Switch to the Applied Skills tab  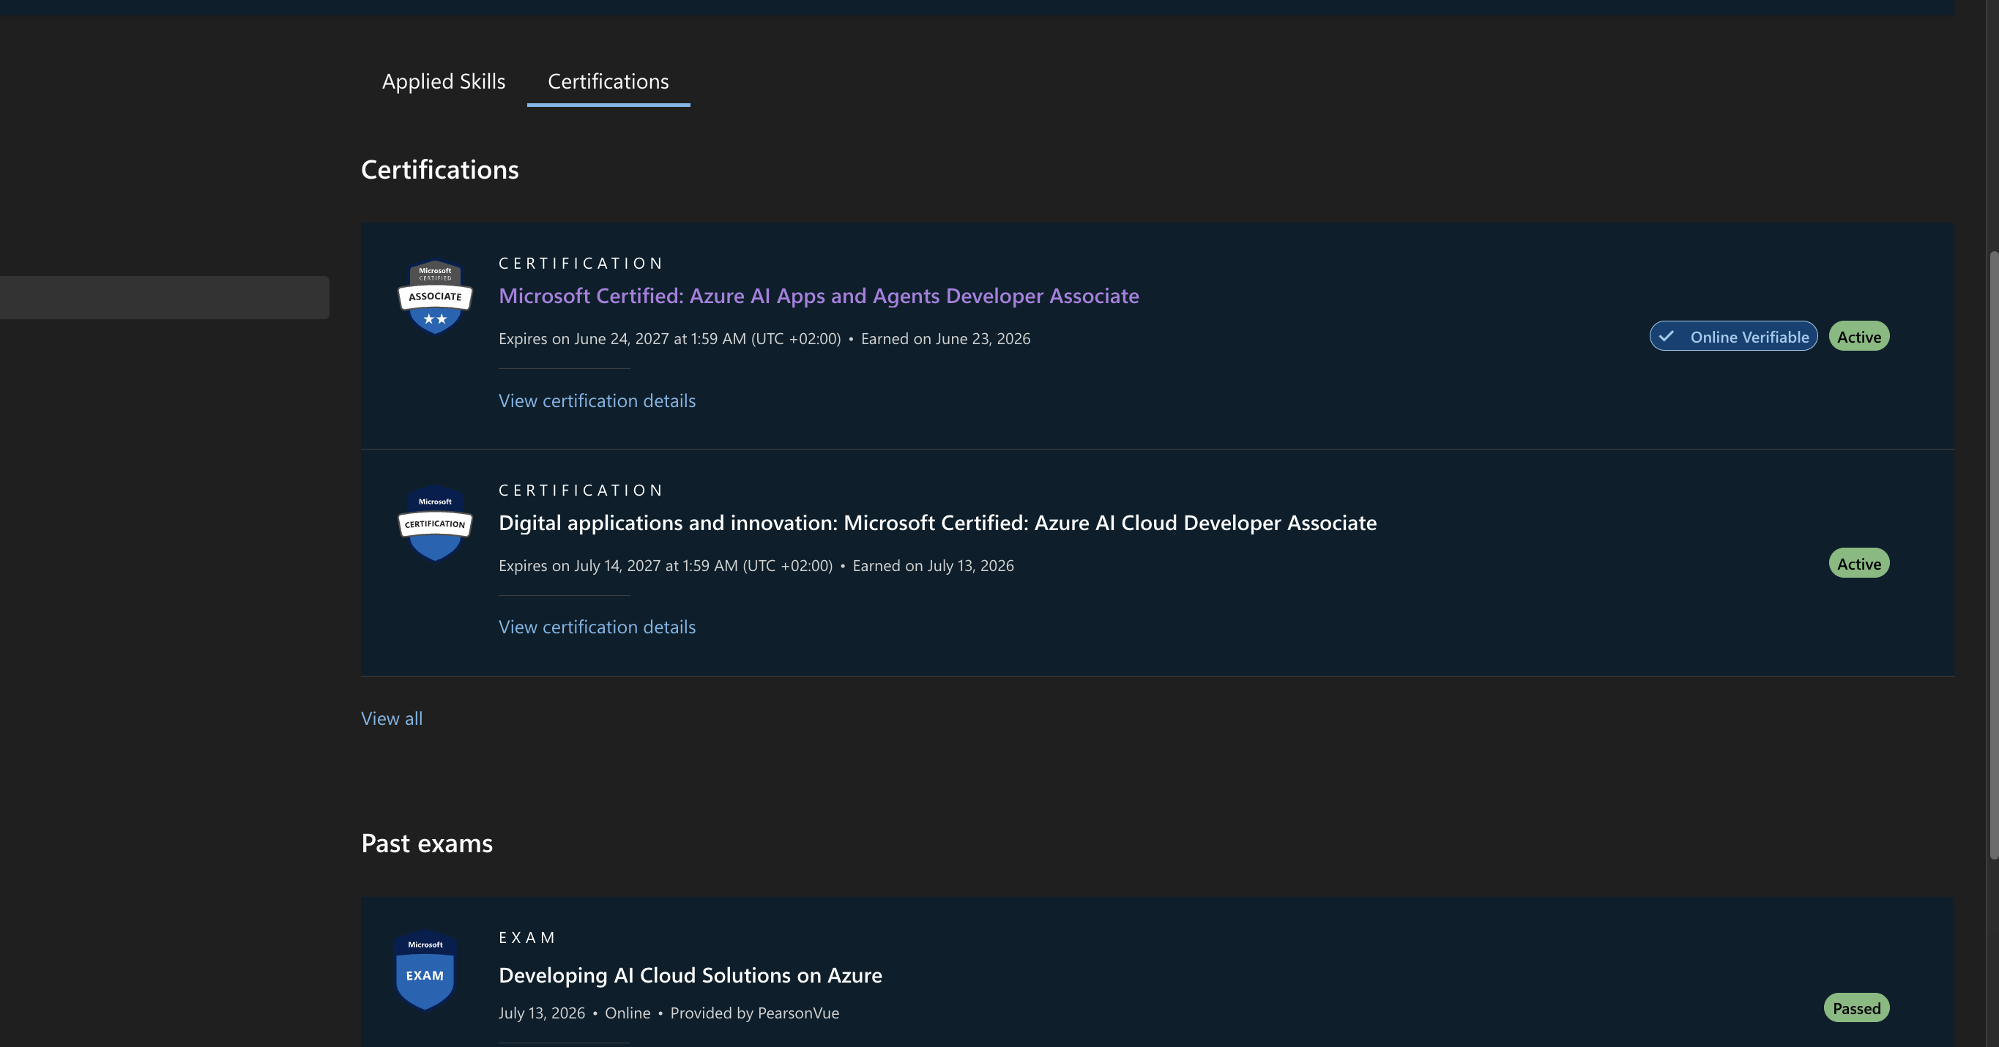pos(443,81)
